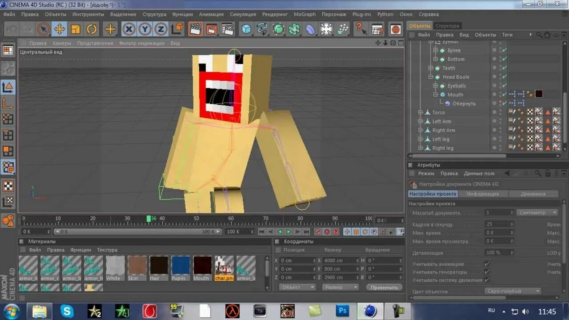Viewport: 569px width, 320px height.
Task: Select the "Pupils" blue material swatch
Action: 180,268
